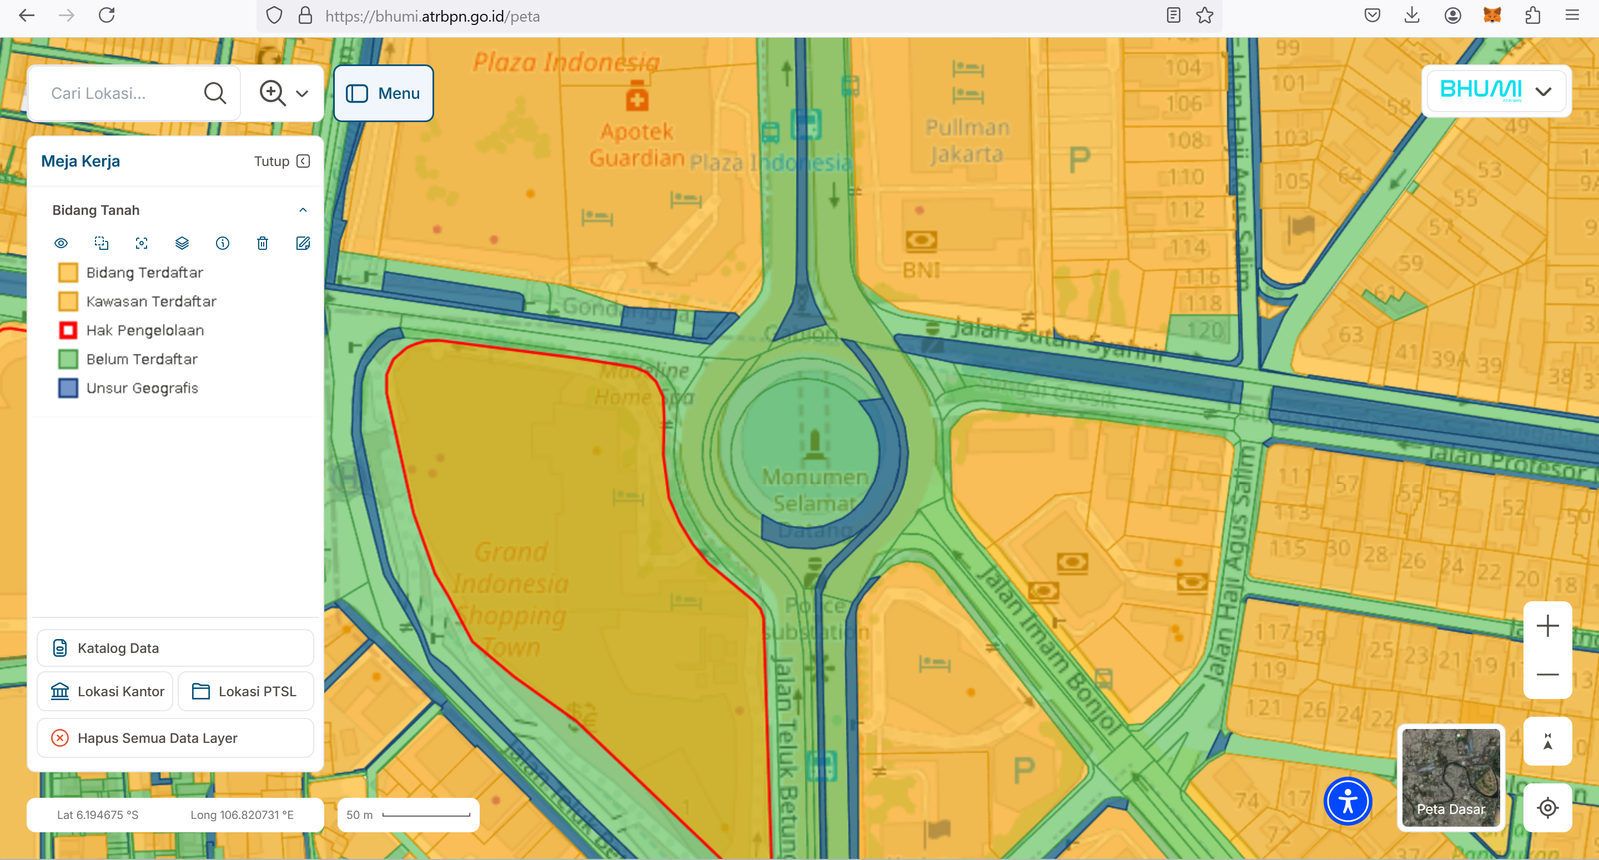This screenshot has width=1599, height=860.
Task: Open the tracking protection shield icon
Action: [274, 16]
